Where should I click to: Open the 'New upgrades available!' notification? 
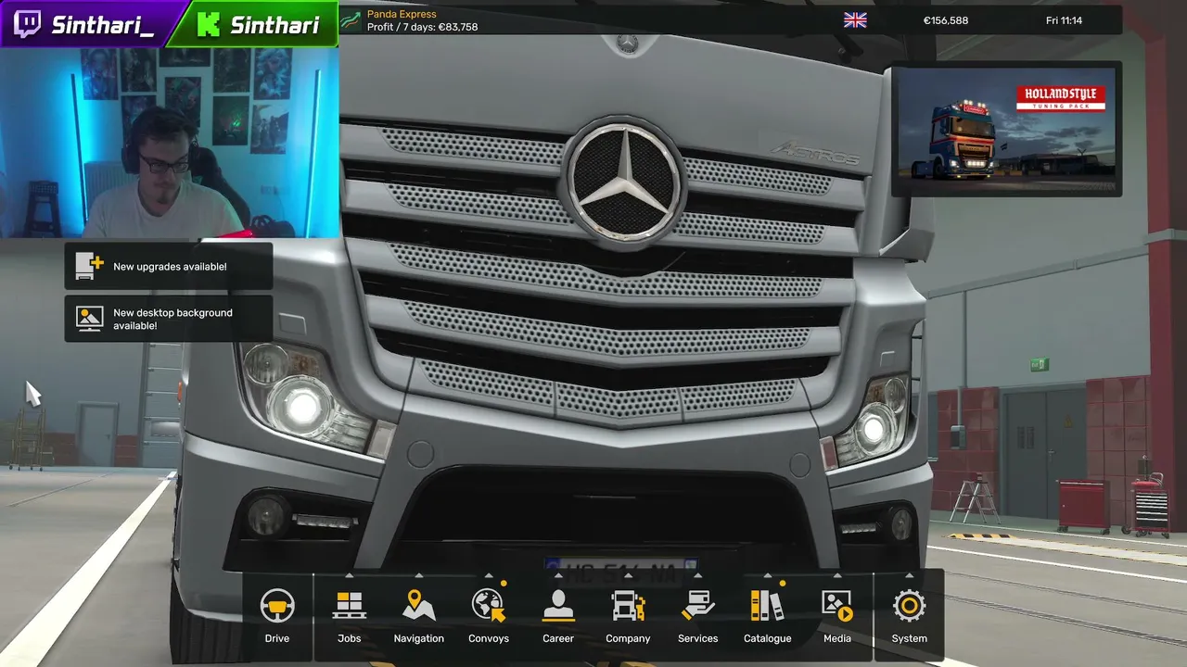point(169,267)
